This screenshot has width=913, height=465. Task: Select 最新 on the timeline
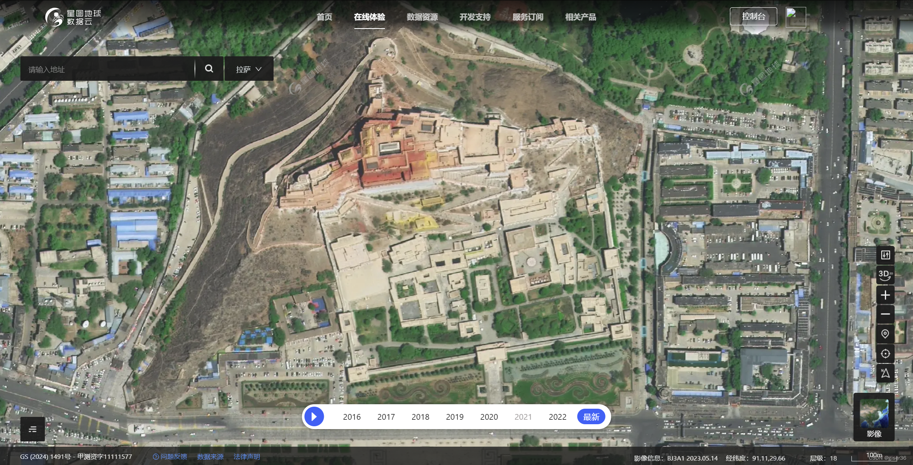(x=591, y=417)
